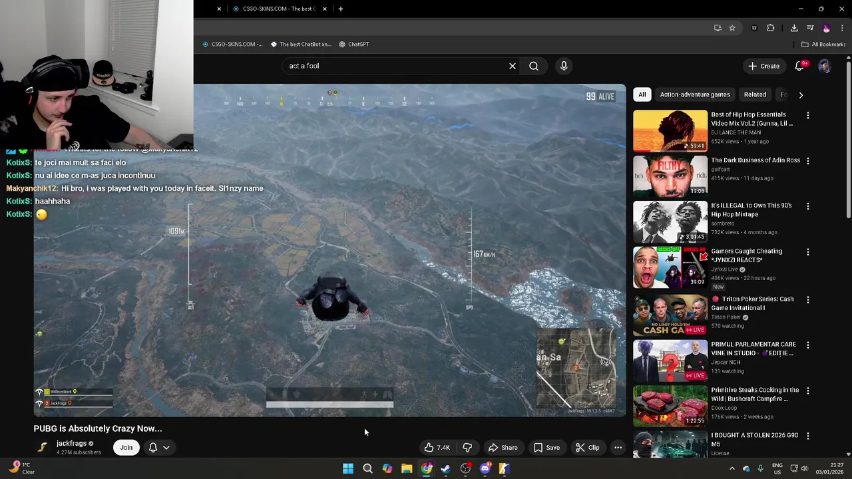Screen dimensions: 852x479
Task: Open the ChatGPT bookmark
Action: [x=354, y=45]
